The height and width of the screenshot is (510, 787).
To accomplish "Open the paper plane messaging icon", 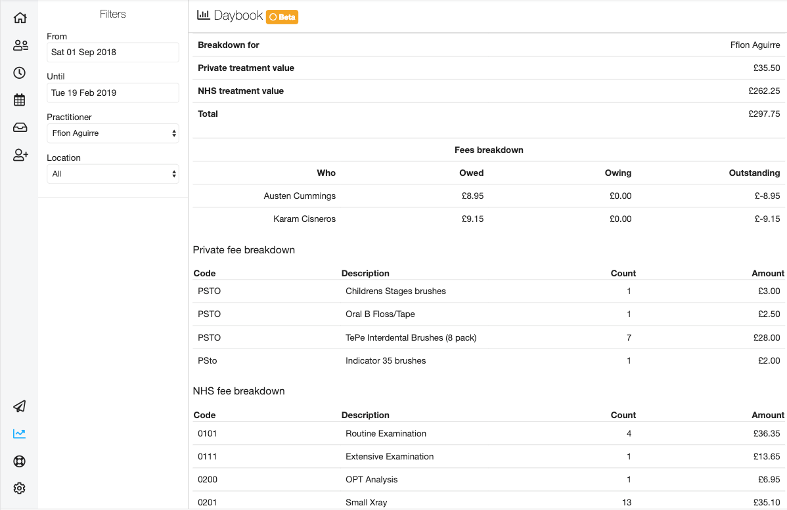I will point(20,406).
